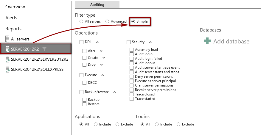Go to the Overview page
The width and height of the screenshot is (261, 135).
[15, 7]
